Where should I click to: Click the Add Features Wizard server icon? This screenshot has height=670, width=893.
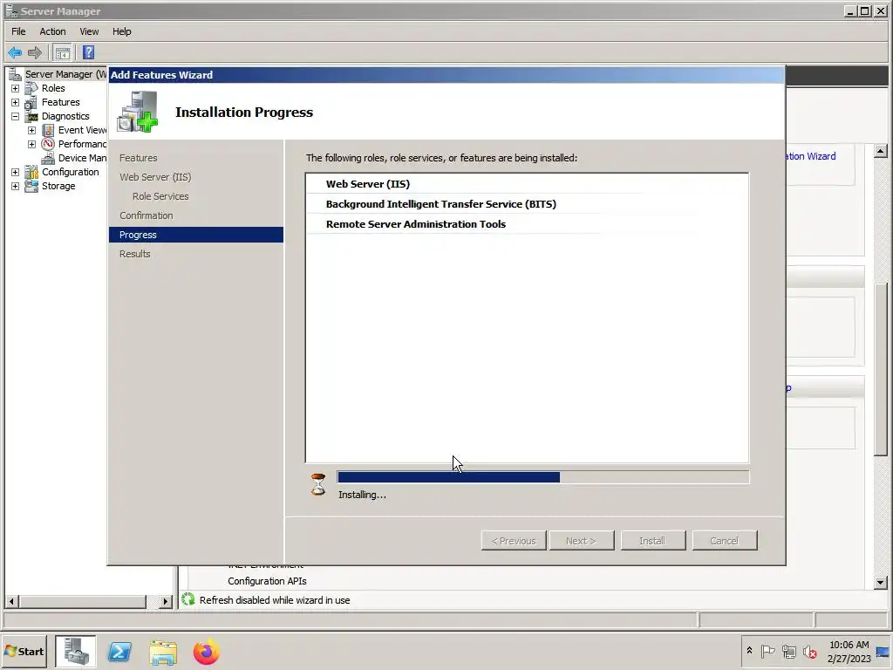[x=138, y=112]
